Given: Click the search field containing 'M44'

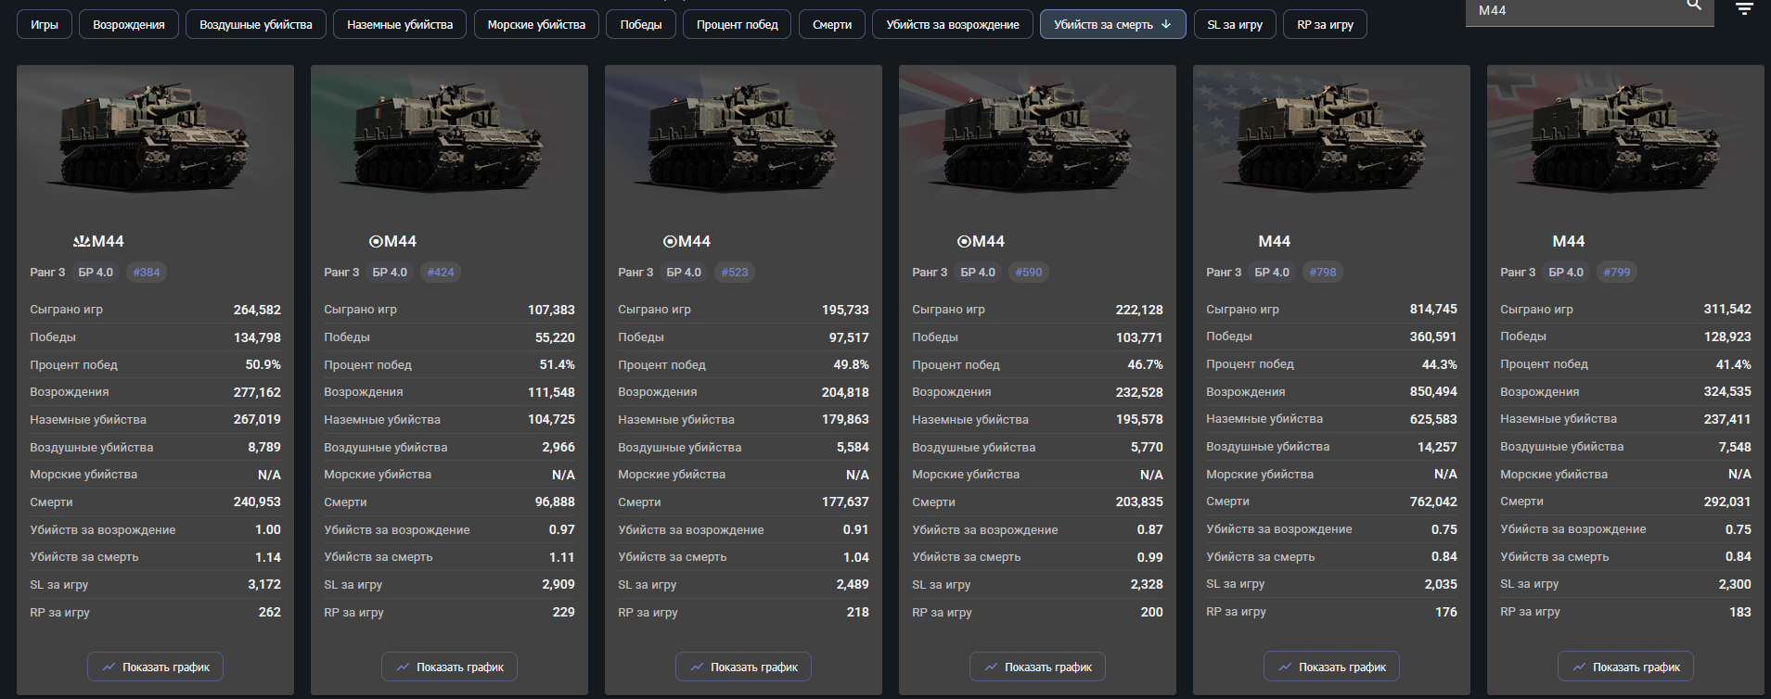Looking at the screenshot, I should 1577,10.
